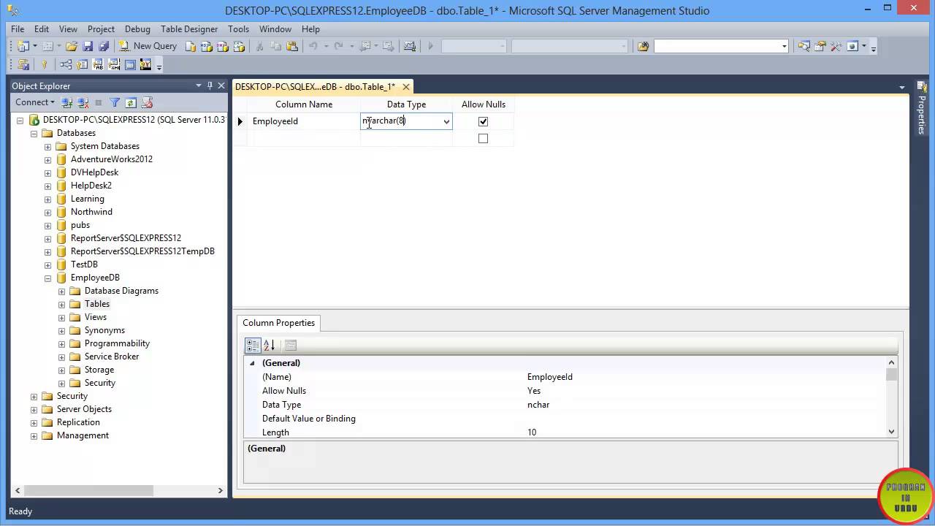Expand the Tables folder under EmployeeDB
Image resolution: width=935 pixels, height=526 pixels.
(x=61, y=304)
